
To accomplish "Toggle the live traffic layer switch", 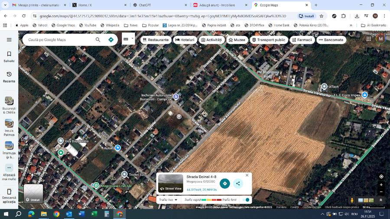I will pyautogui.click(x=246, y=200).
